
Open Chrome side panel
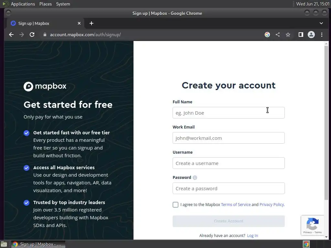[x=301, y=35]
